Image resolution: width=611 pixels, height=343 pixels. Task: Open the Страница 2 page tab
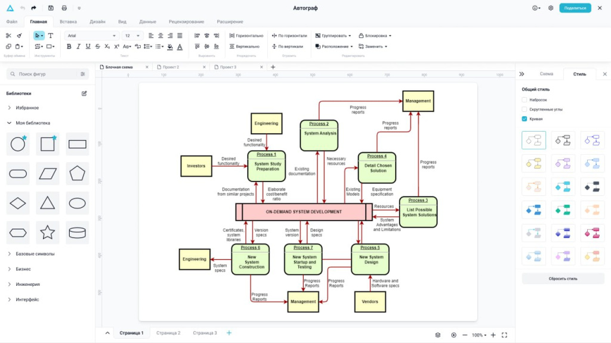168,333
